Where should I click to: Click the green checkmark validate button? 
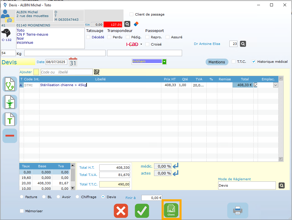pos(142,211)
